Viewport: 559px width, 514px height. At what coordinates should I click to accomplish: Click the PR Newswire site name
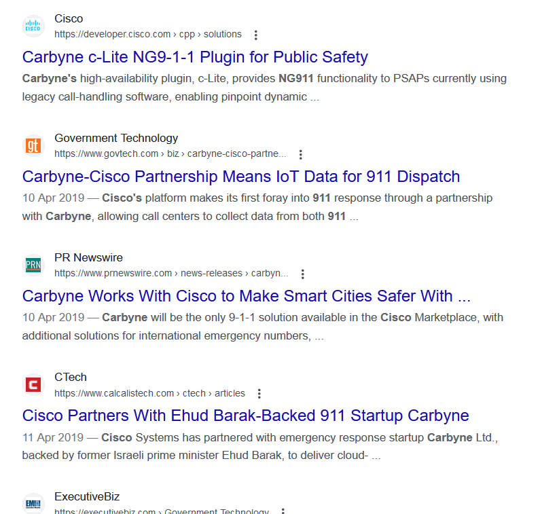pyautogui.click(x=88, y=257)
